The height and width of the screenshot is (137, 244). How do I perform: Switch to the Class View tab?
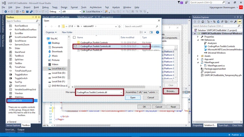237,125
